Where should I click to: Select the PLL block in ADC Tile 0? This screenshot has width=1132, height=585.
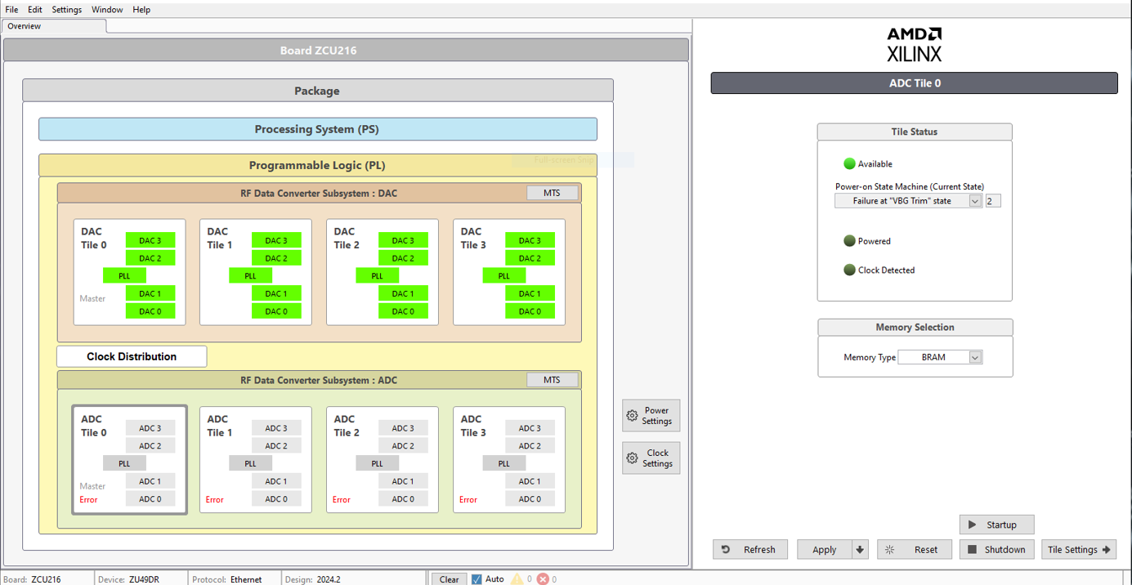click(x=124, y=462)
